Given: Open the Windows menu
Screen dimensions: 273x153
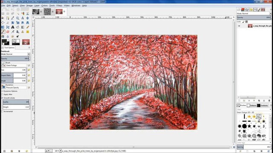Looking at the screenshot, I should (x=76, y=6).
